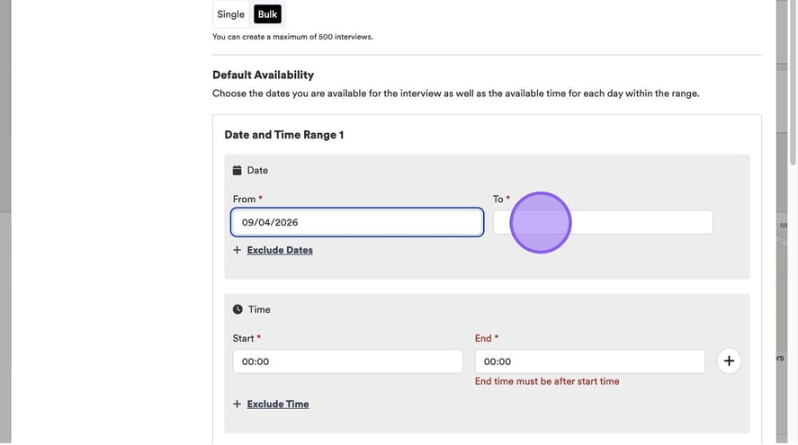Image resolution: width=798 pixels, height=445 pixels.
Task: Click the clock icon beside Time
Action: tap(238, 309)
